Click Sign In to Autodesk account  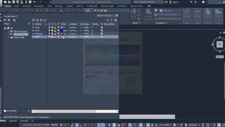pos(174,2)
